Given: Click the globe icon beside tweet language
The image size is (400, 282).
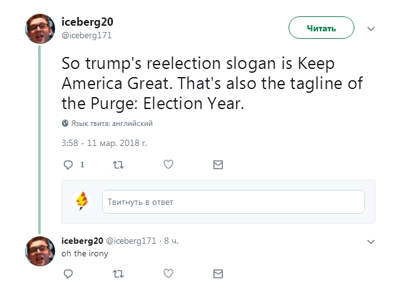Looking at the screenshot, I should click(x=65, y=123).
